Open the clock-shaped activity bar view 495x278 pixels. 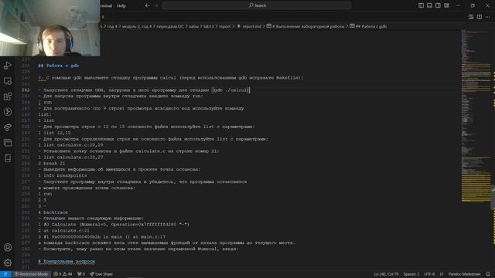click(8, 112)
